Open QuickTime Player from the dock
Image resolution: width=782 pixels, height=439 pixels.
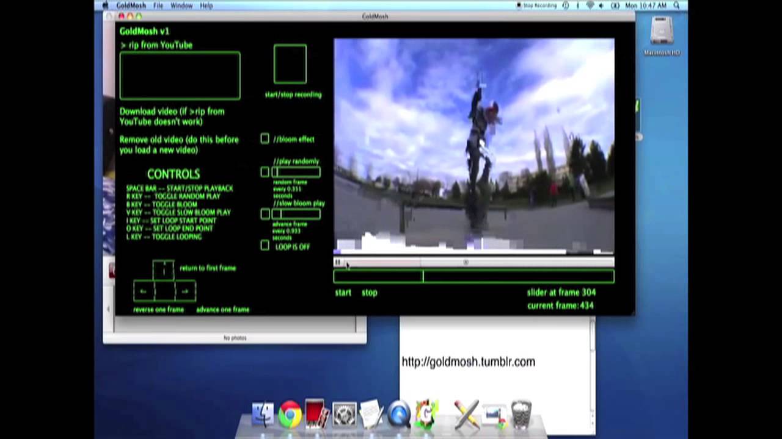pyautogui.click(x=398, y=415)
